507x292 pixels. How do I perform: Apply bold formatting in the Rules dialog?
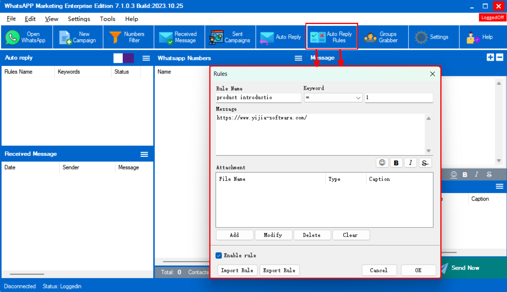(396, 163)
